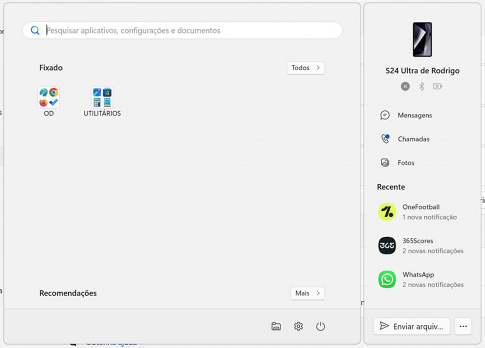
Task: Open the three-dots more options menu
Action: pos(463,326)
